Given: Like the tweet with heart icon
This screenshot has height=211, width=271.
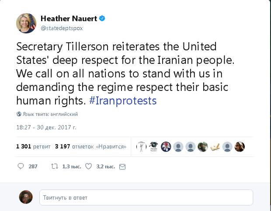Looking at the screenshot, I should [x=88, y=166].
